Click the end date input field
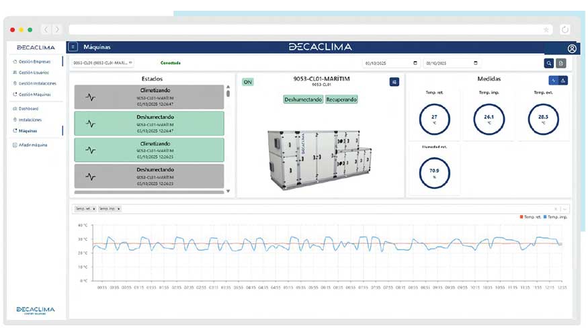This screenshot has width=588, height=336. (452, 63)
